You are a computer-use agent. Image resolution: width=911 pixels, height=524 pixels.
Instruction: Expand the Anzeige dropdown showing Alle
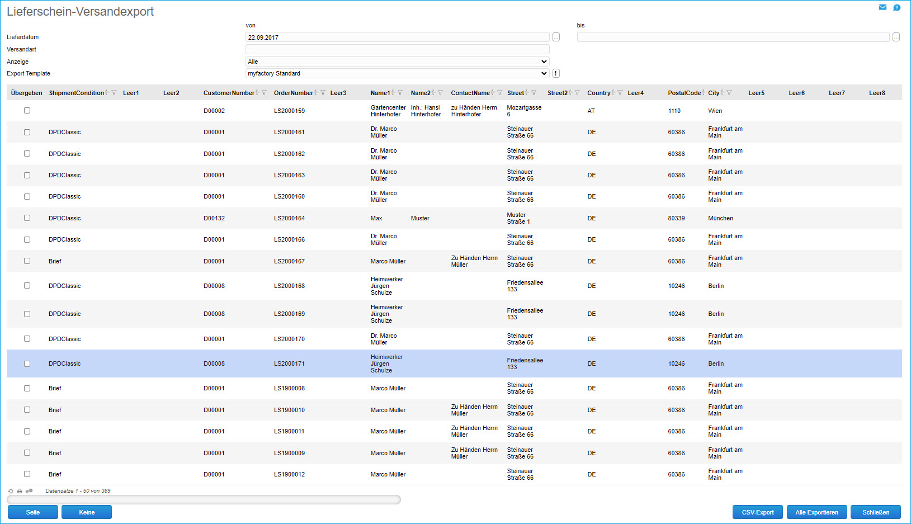(x=397, y=62)
